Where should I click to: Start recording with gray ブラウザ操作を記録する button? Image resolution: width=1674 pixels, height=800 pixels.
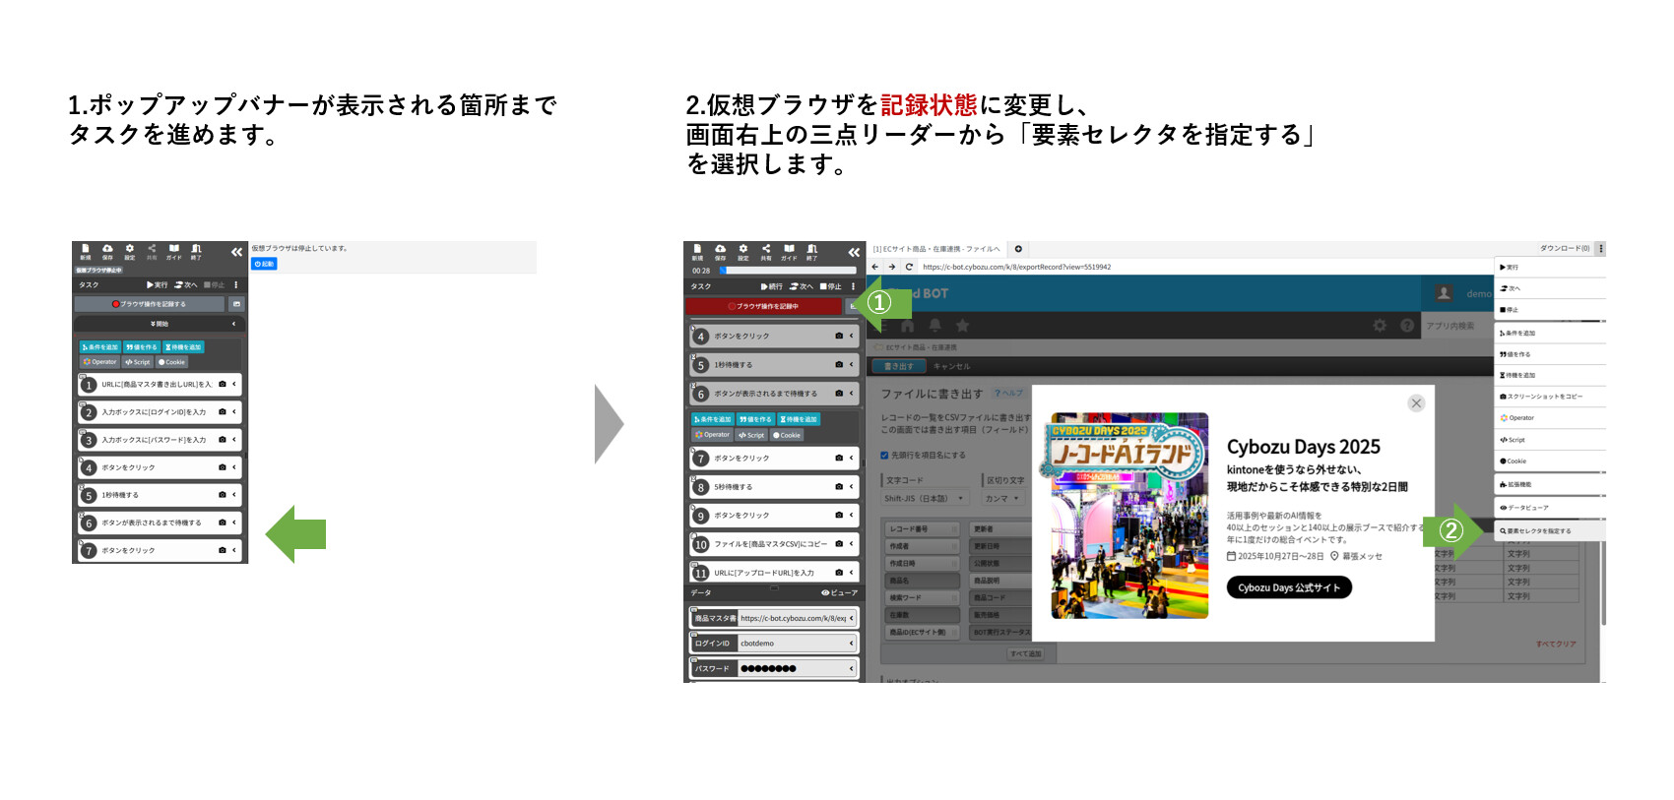[x=150, y=304]
